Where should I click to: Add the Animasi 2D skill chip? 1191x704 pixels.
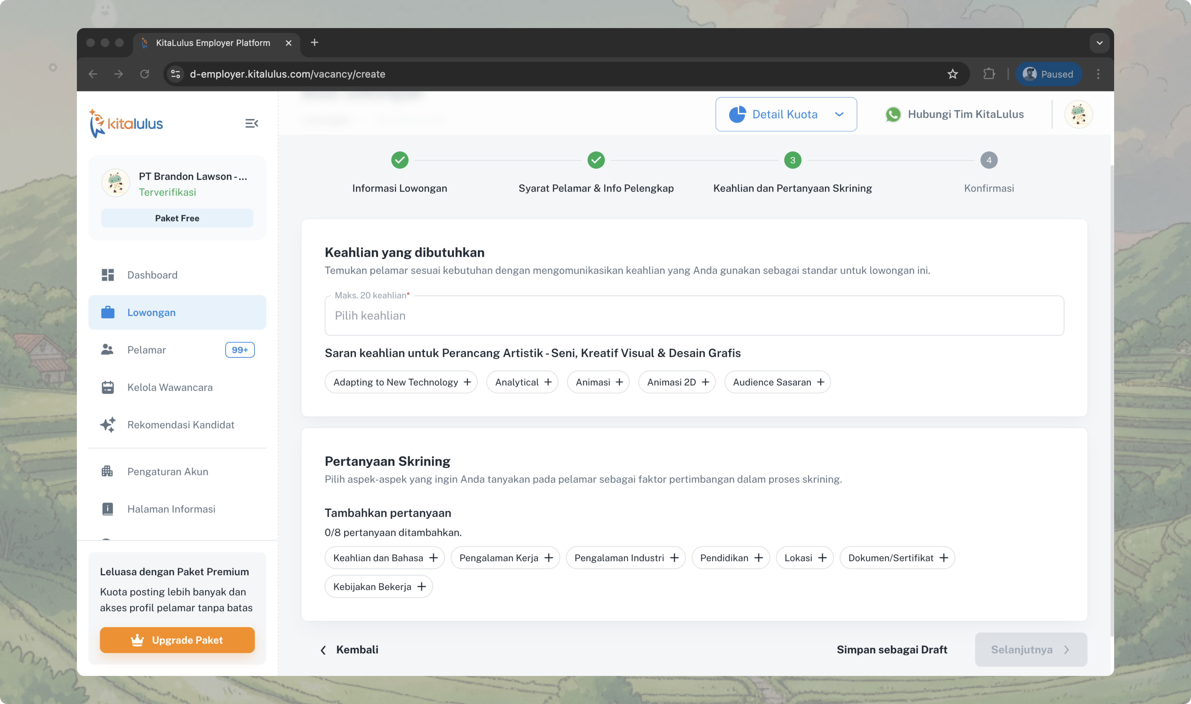677,383
